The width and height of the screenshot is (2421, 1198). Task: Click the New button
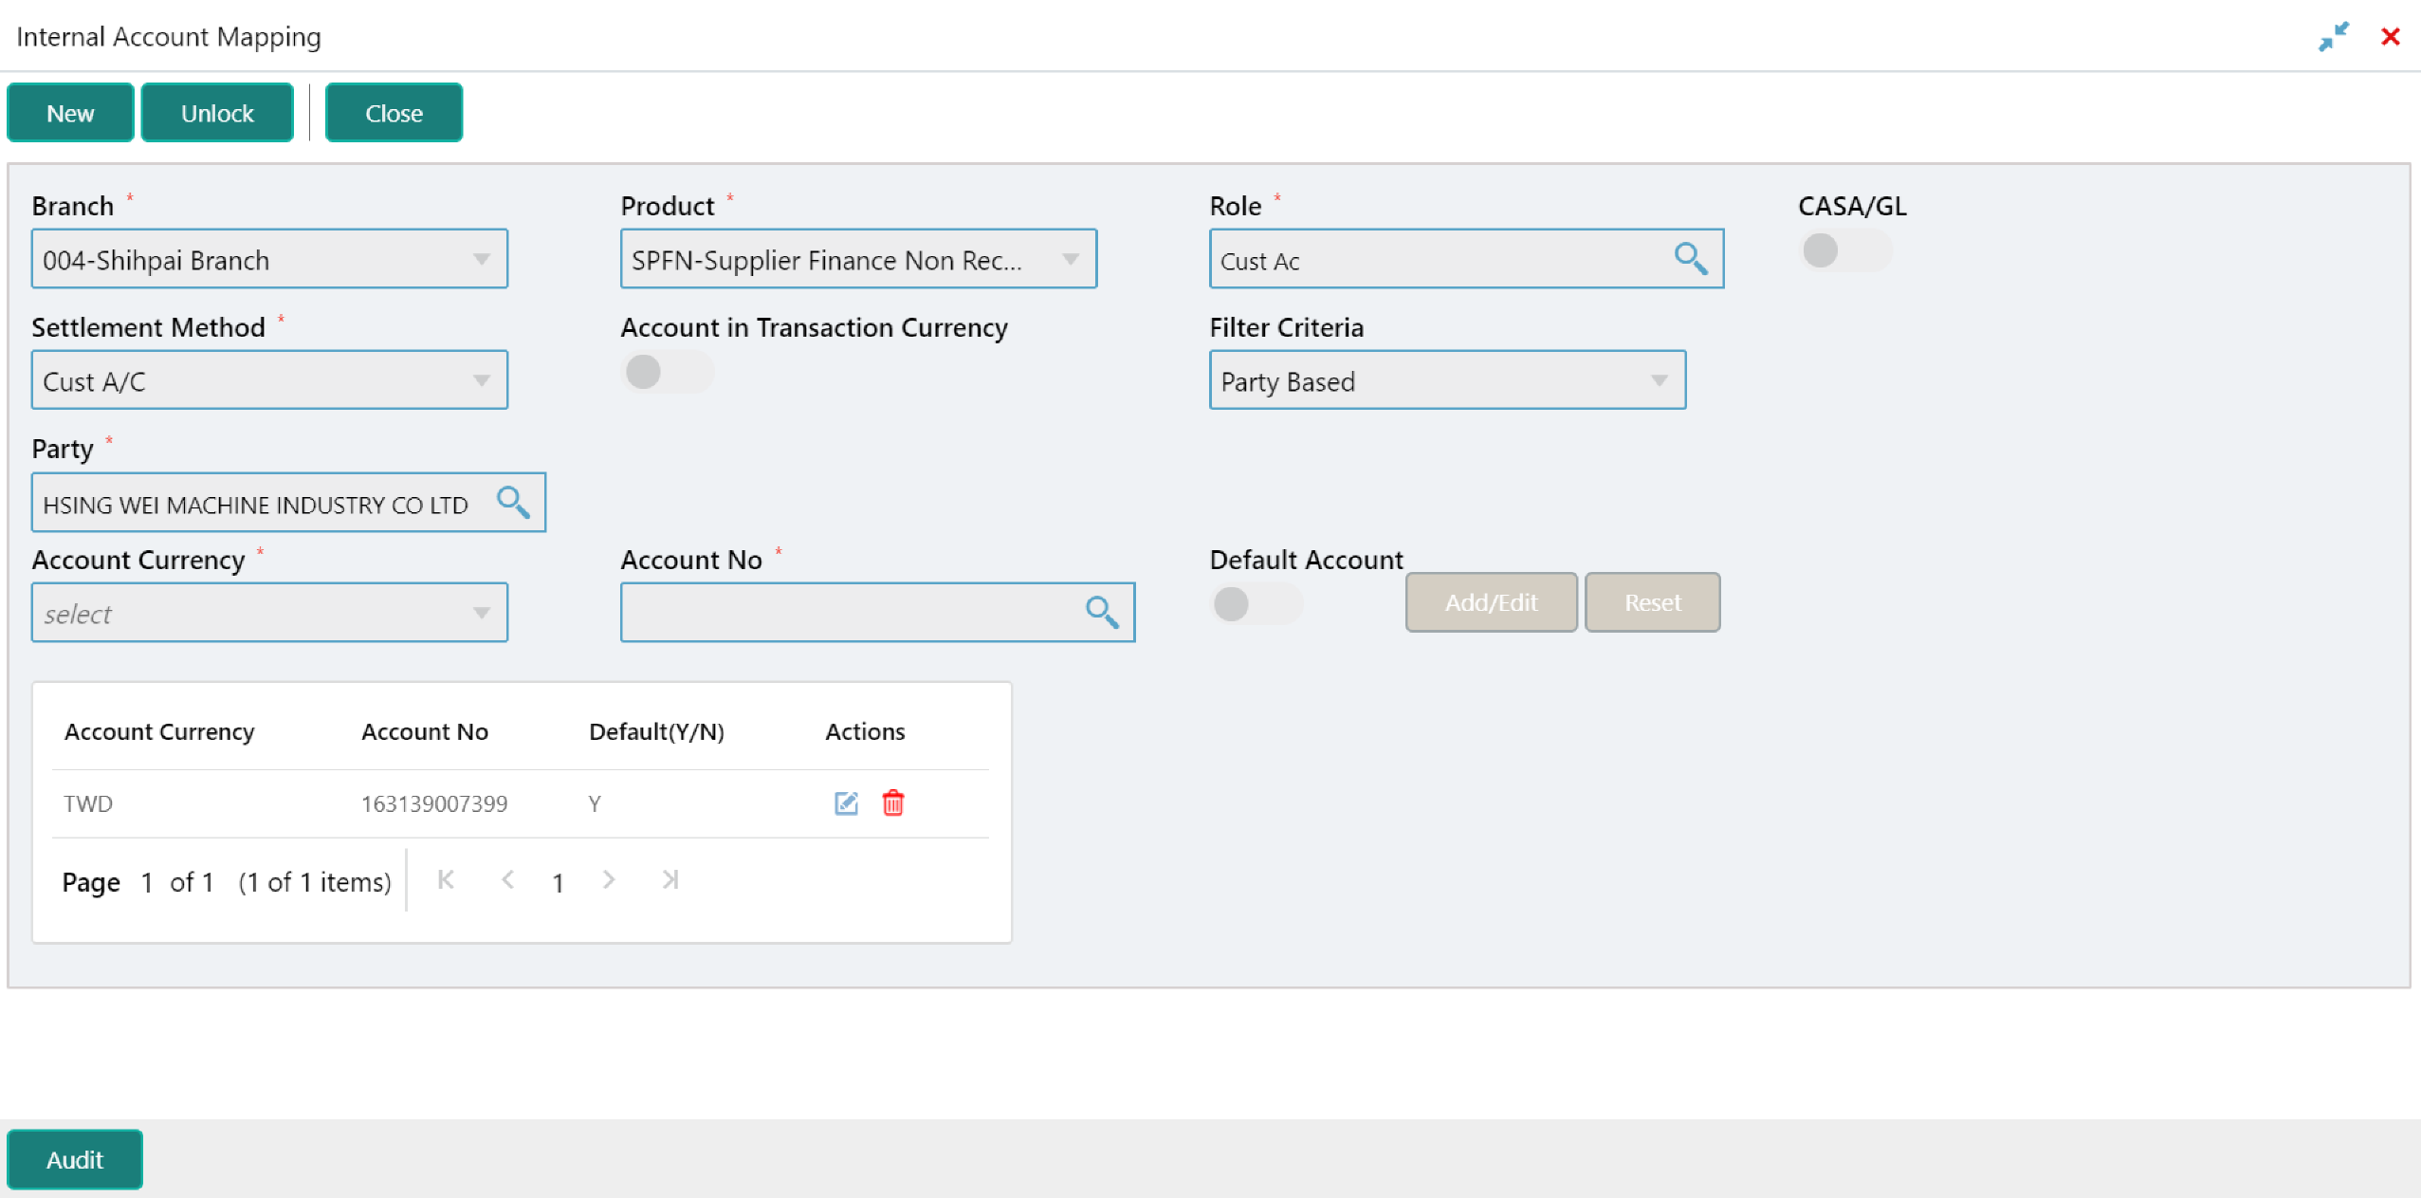click(x=70, y=113)
